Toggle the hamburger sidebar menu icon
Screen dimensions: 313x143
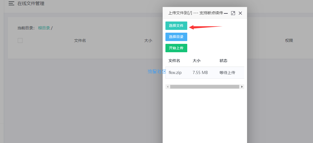tap(11, 3)
